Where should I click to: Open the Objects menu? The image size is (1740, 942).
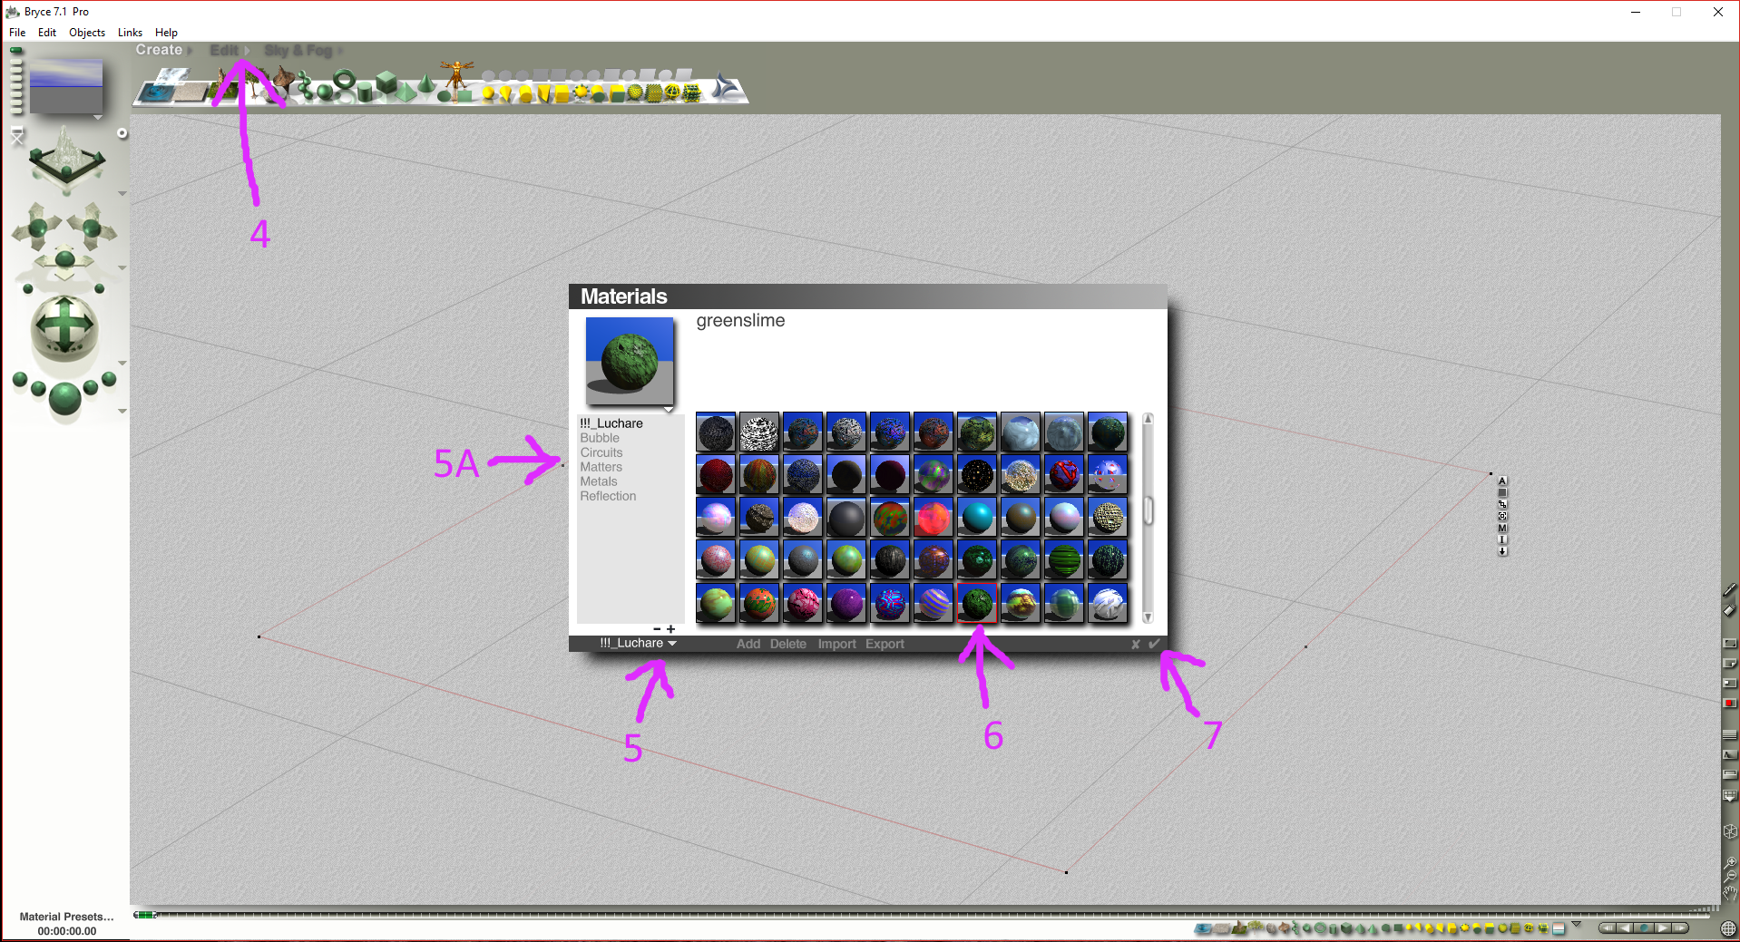point(87,33)
